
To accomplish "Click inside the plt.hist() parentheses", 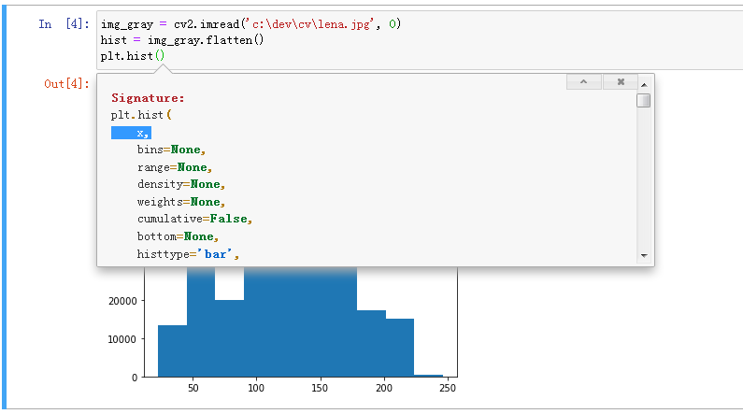I will (x=160, y=56).
